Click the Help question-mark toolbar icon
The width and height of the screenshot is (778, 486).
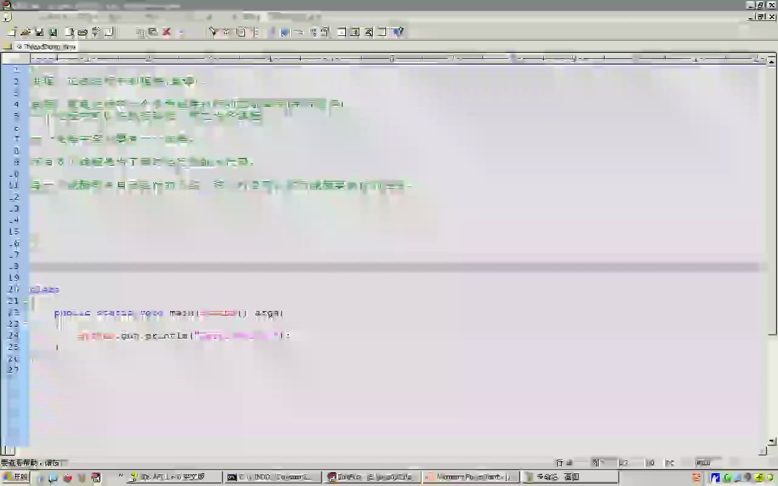(398, 32)
